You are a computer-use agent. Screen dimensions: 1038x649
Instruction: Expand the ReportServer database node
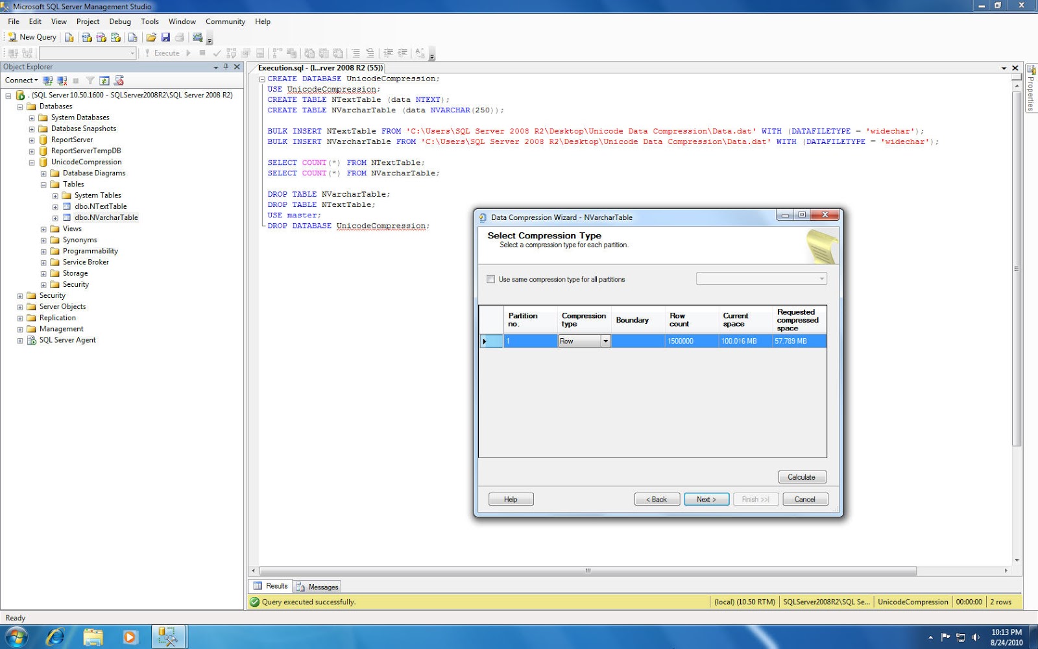coord(32,140)
